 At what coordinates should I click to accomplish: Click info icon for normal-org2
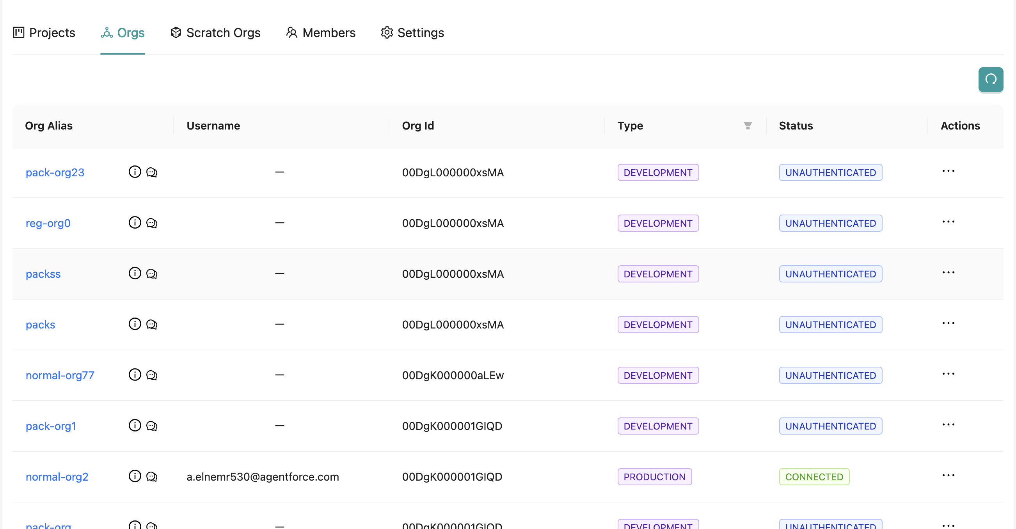click(x=135, y=476)
